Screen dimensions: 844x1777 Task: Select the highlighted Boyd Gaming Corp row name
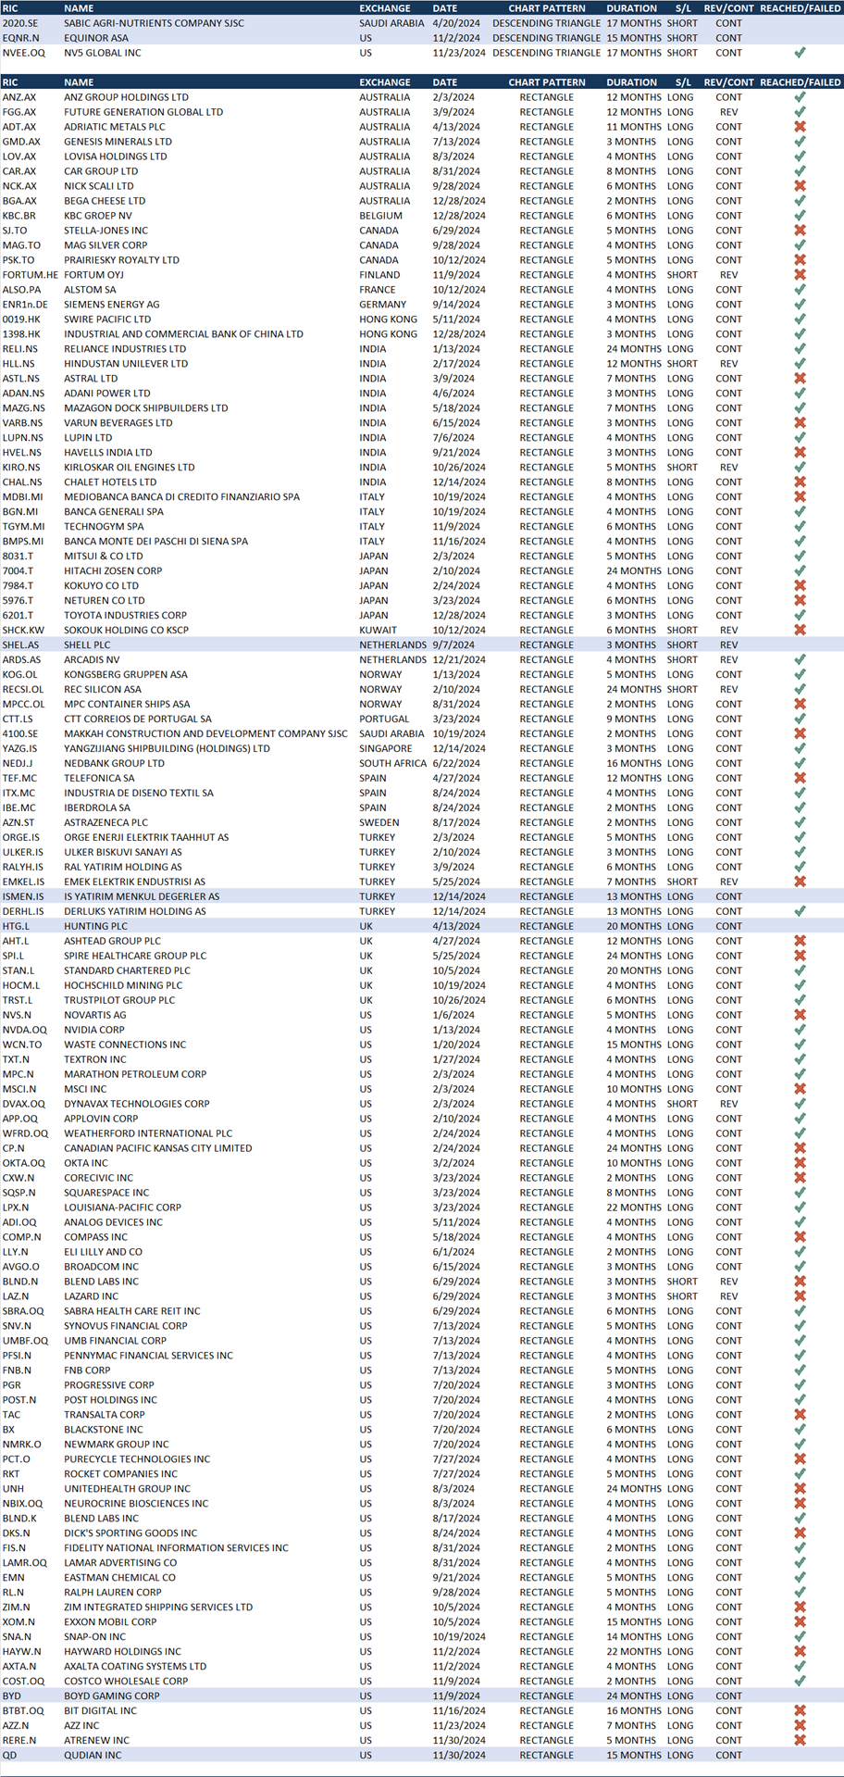[111, 1696]
